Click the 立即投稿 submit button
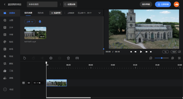Viewport: 183px width, 99px height. pos(163,4)
